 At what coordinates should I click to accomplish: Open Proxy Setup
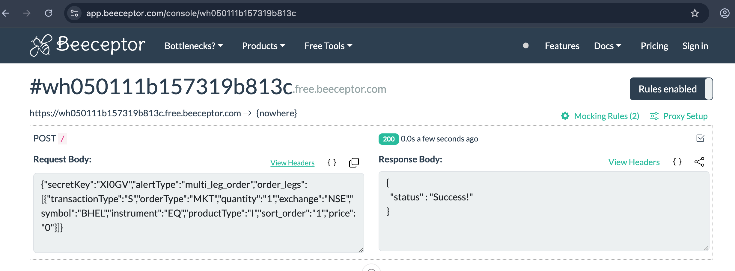pyautogui.click(x=686, y=116)
